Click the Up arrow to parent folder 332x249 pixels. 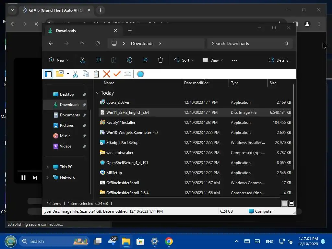[82, 43]
